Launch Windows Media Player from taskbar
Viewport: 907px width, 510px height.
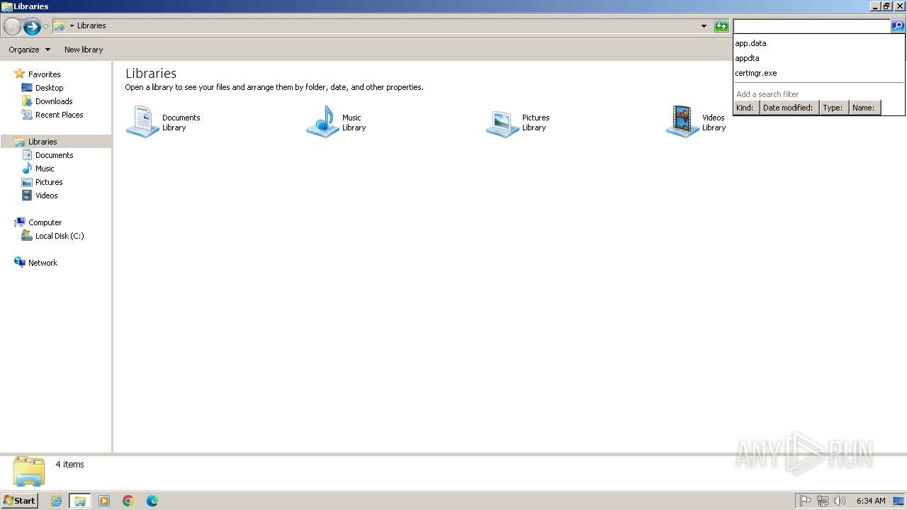click(x=104, y=501)
